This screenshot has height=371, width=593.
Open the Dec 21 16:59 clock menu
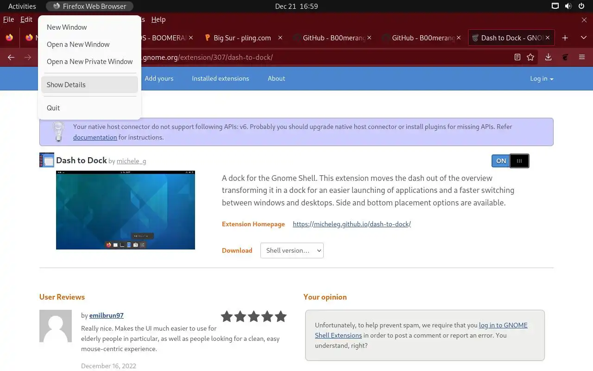(296, 6)
